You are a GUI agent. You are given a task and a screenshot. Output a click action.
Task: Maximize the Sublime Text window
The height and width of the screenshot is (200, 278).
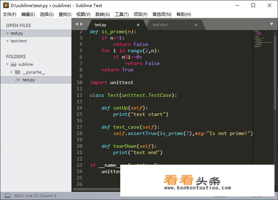pyautogui.click(x=253, y=5)
